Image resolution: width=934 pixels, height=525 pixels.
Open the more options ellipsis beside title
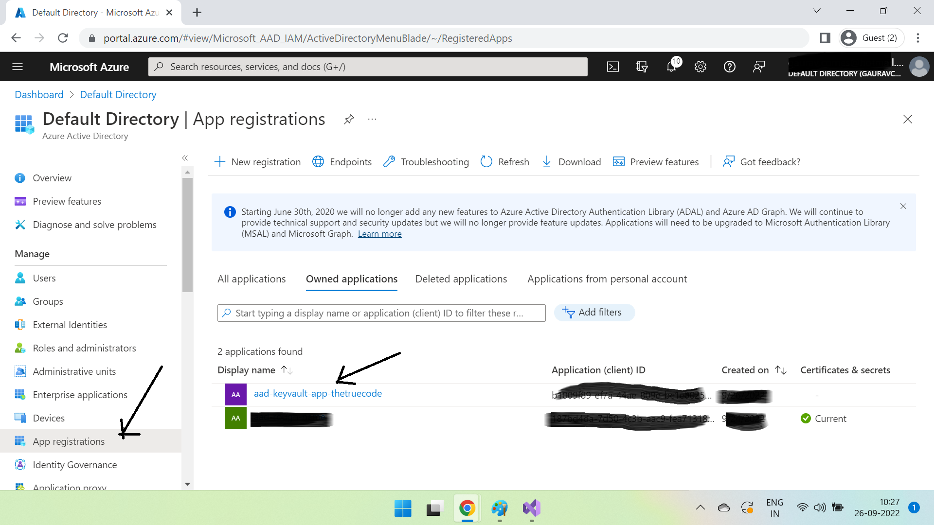[x=372, y=119]
